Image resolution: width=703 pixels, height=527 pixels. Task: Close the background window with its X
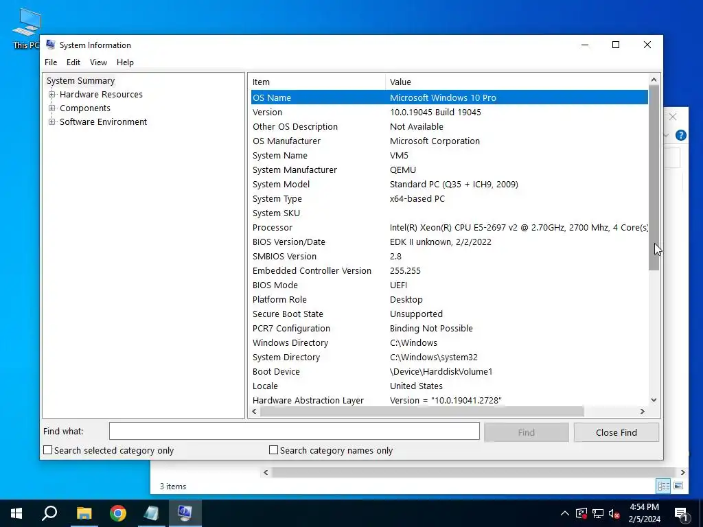(673, 117)
